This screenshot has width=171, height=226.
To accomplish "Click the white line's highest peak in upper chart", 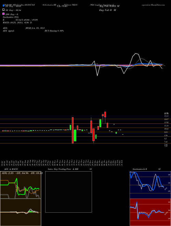I will [135, 53].
